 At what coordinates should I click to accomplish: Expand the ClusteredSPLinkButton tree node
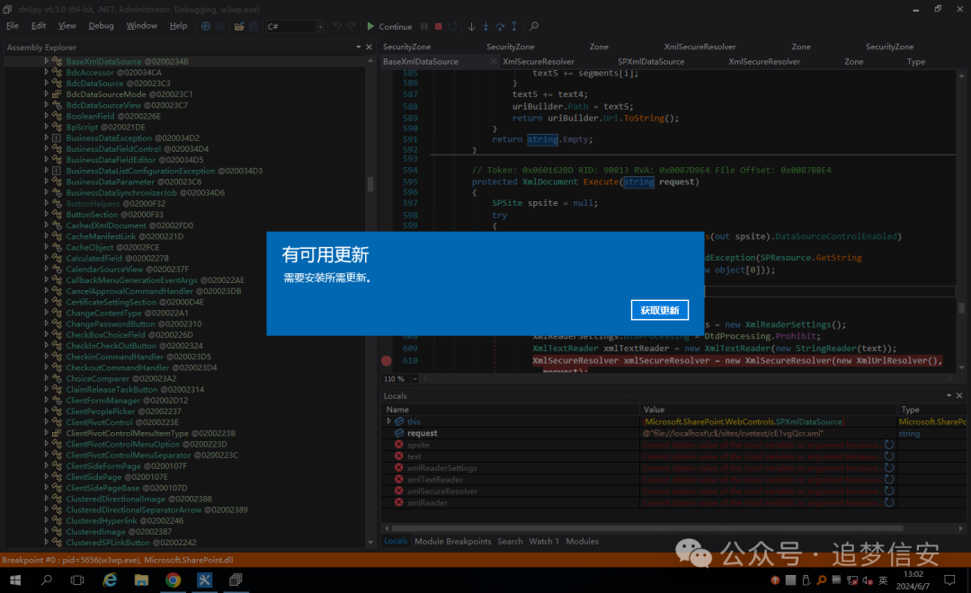[46, 543]
